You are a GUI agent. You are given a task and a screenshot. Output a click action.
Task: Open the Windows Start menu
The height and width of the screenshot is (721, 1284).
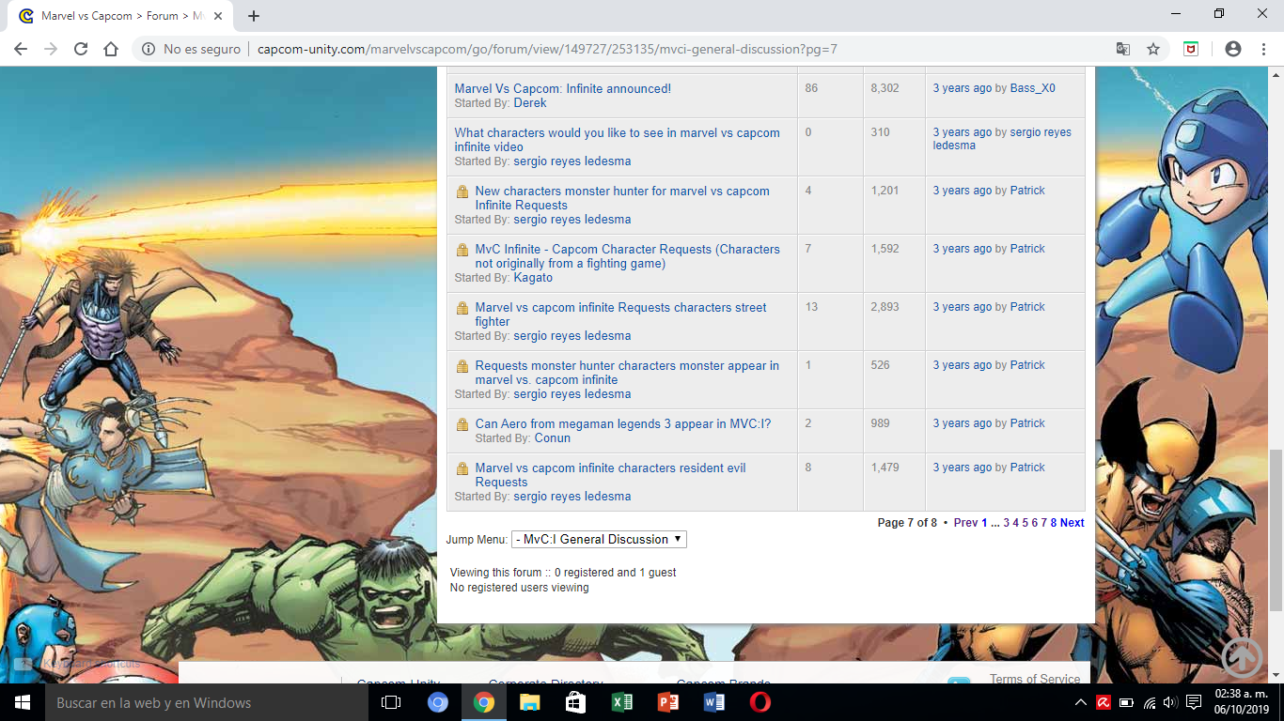[x=22, y=702]
